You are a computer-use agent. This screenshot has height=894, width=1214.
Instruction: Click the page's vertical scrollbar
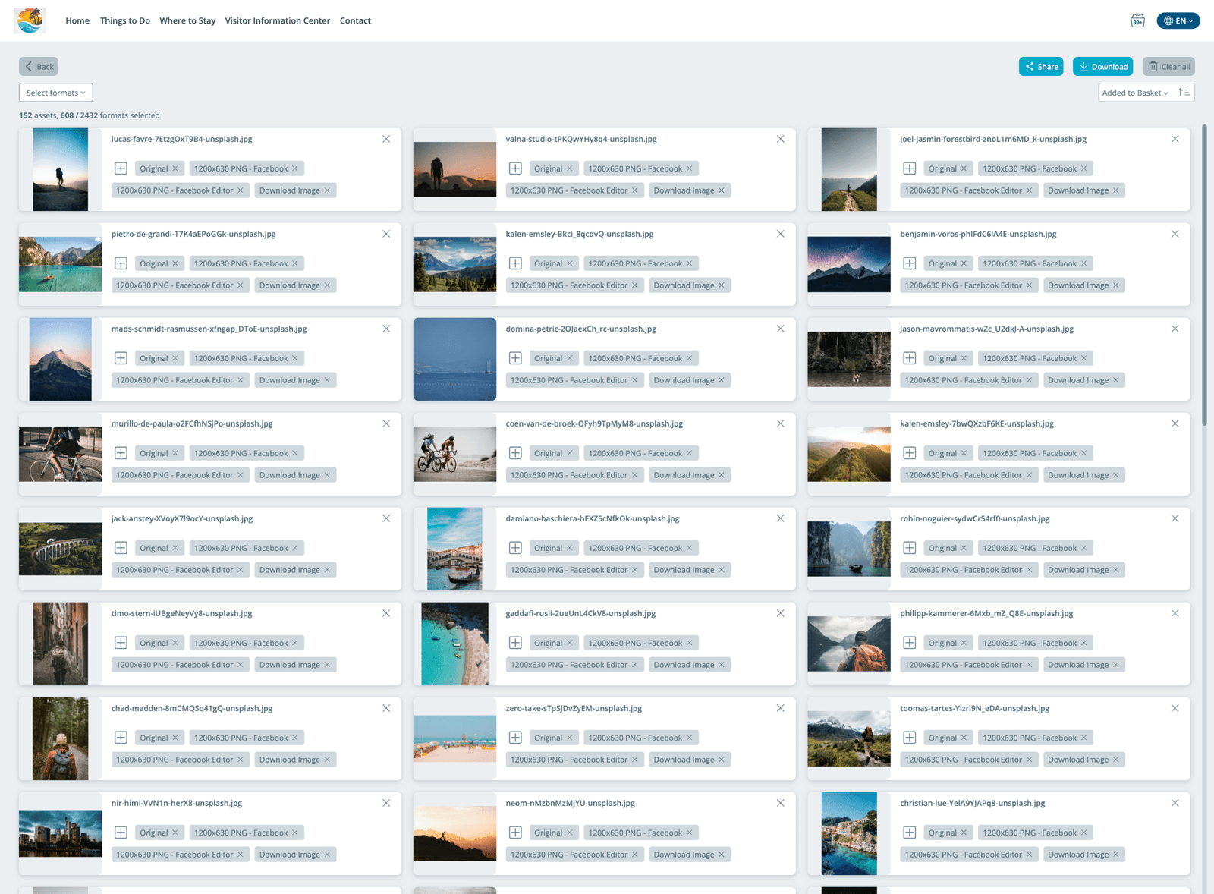pos(1204,273)
